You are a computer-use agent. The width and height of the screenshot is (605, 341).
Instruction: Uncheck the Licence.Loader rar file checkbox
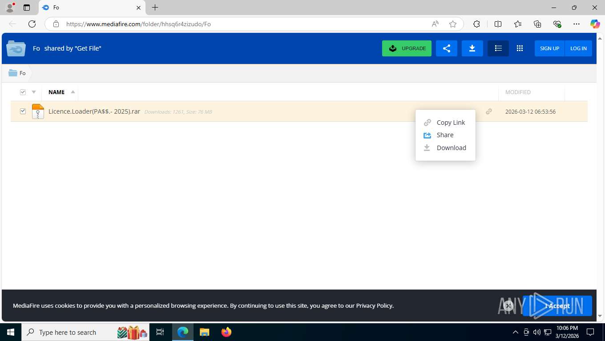coord(23,111)
